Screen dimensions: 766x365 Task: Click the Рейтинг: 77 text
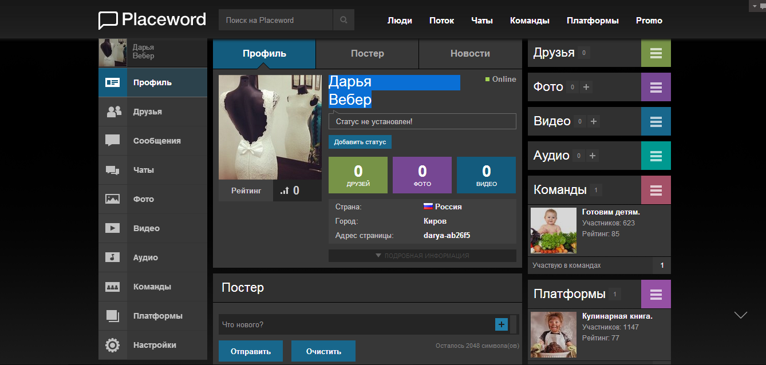click(601, 338)
